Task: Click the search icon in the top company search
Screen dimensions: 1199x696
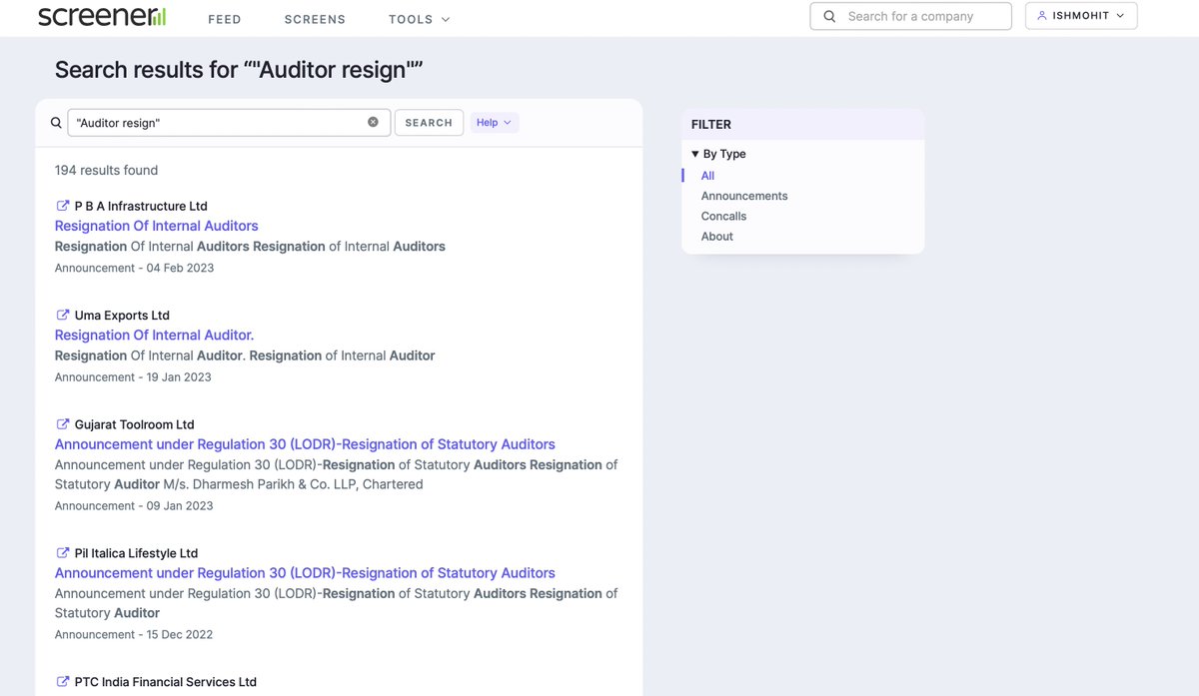Action: tap(829, 16)
